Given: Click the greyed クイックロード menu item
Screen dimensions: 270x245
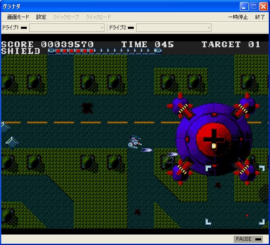Looking at the screenshot, I should pyautogui.click(x=99, y=17).
